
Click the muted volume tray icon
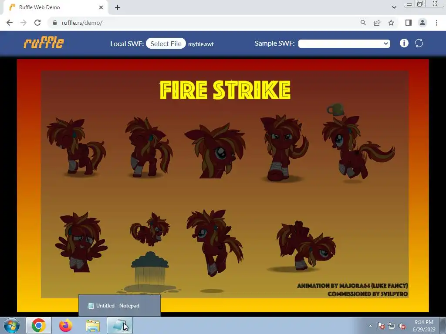402,326
